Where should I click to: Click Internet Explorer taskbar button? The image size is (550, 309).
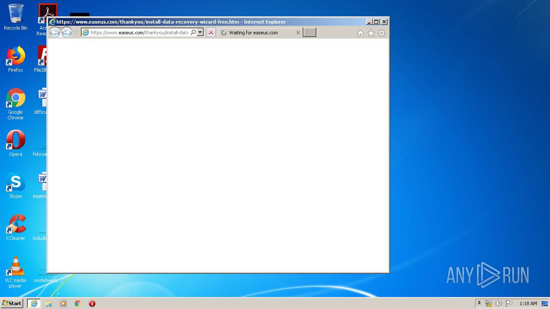click(x=34, y=303)
